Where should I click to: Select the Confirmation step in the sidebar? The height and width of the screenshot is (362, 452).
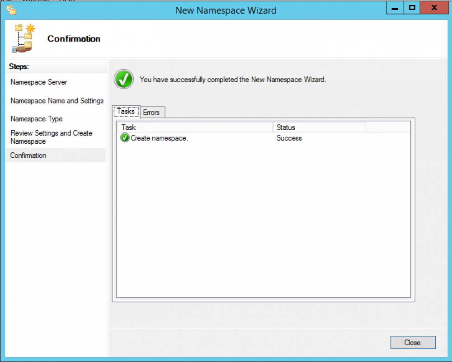point(28,155)
